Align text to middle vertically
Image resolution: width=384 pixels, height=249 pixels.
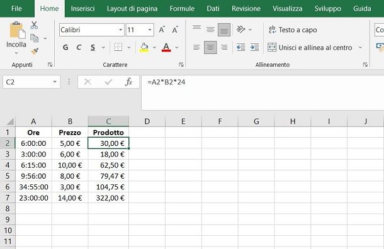210,30
